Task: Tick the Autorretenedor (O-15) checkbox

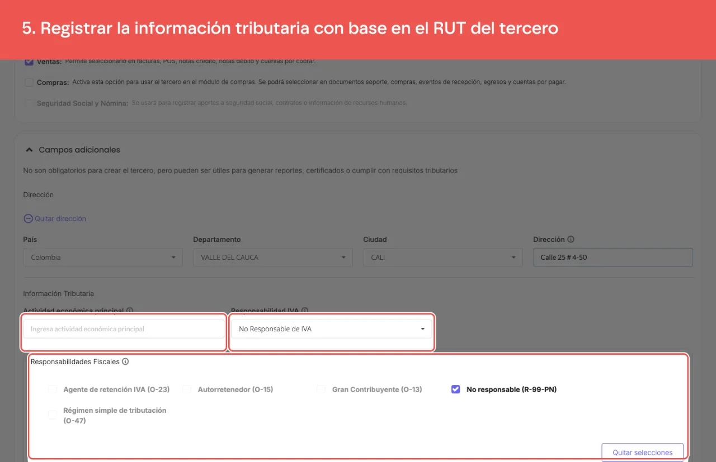Action: tap(187, 389)
